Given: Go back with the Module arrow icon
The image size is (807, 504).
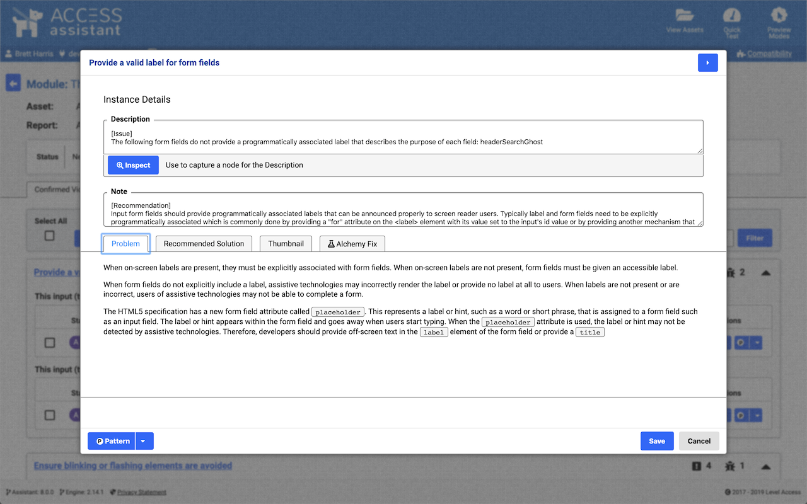Looking at the screenshot, I should coord(13,84).
